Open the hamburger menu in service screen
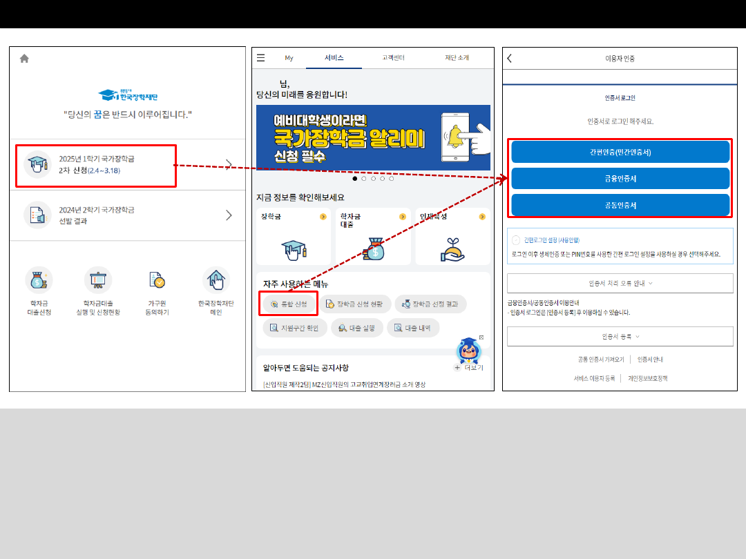The image size is (746, 559). pos(260,58)
